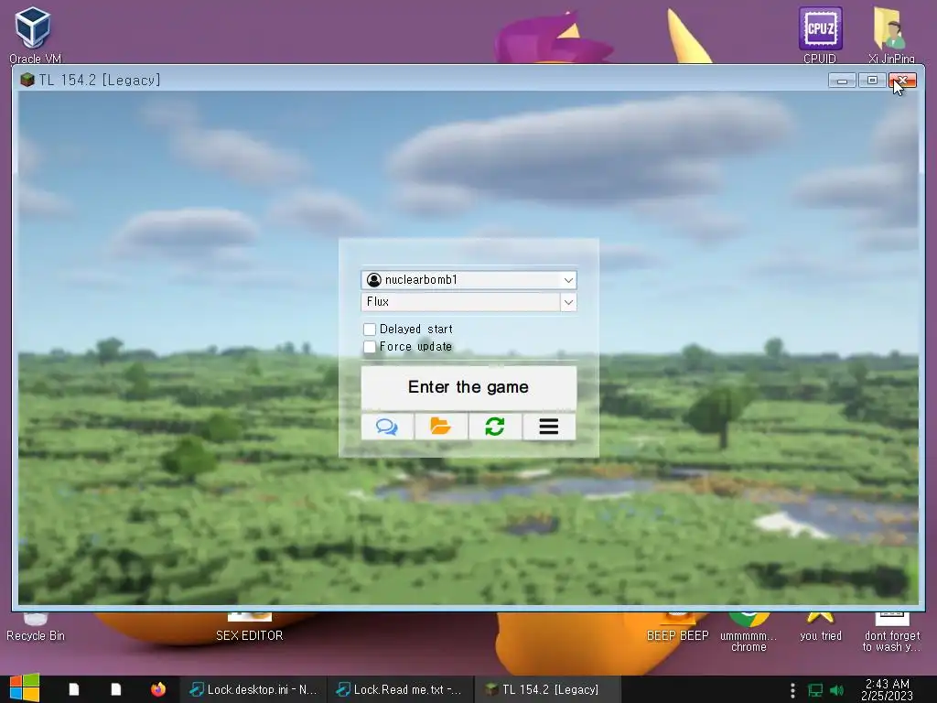
Task: Enable the Delayed start checkbox
Action: 370,330
